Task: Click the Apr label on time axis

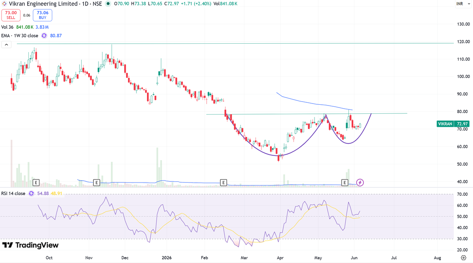Action: point(280,257)
